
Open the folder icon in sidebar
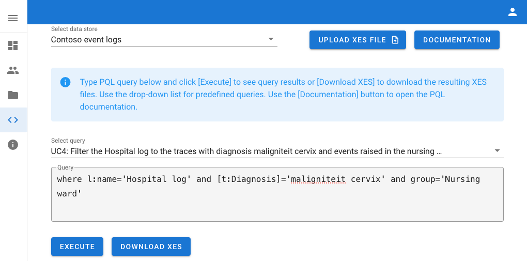click(13, 95)
